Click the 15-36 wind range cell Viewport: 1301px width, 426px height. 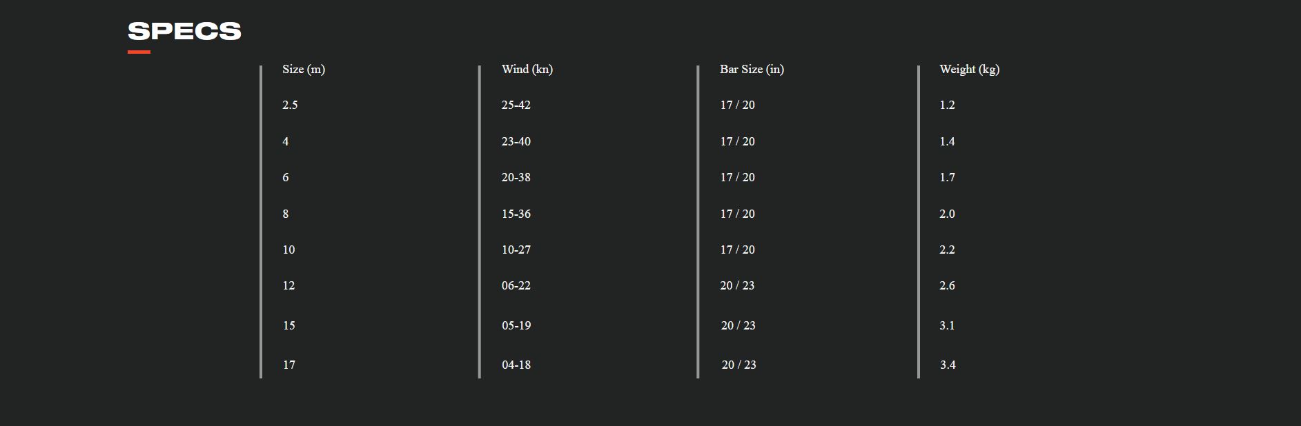pyautogui.click(x=516, y=214)
